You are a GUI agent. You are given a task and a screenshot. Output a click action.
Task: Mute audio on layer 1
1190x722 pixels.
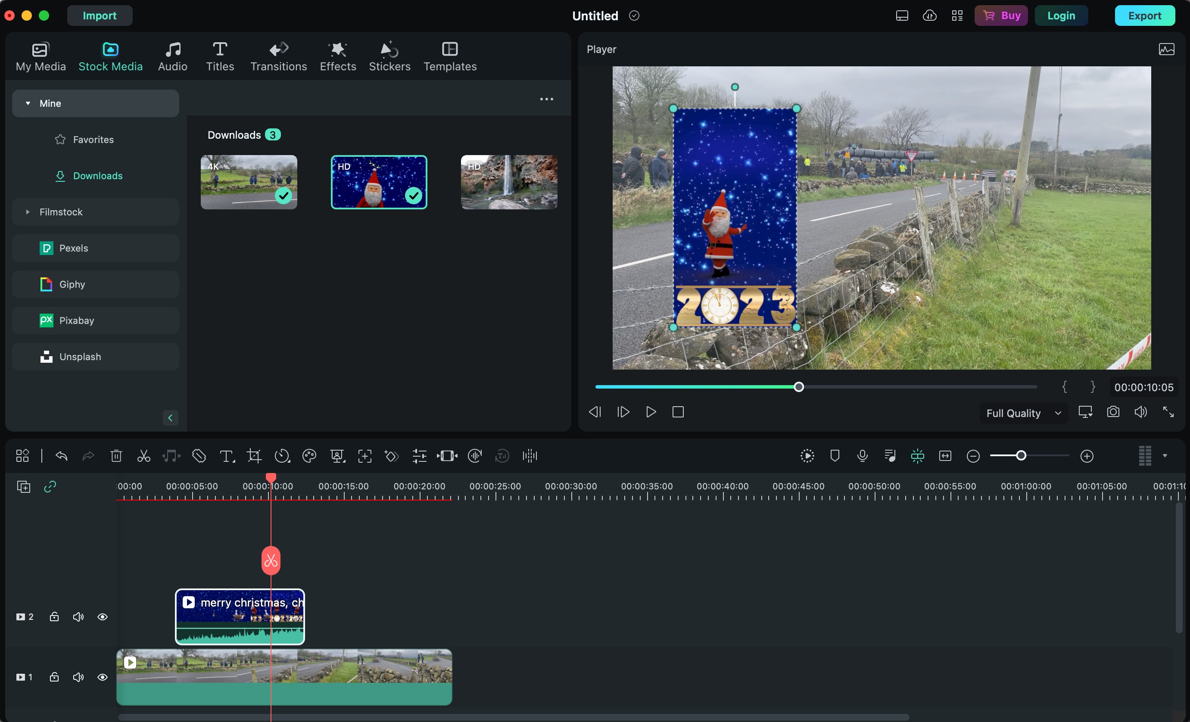[78, 677]
